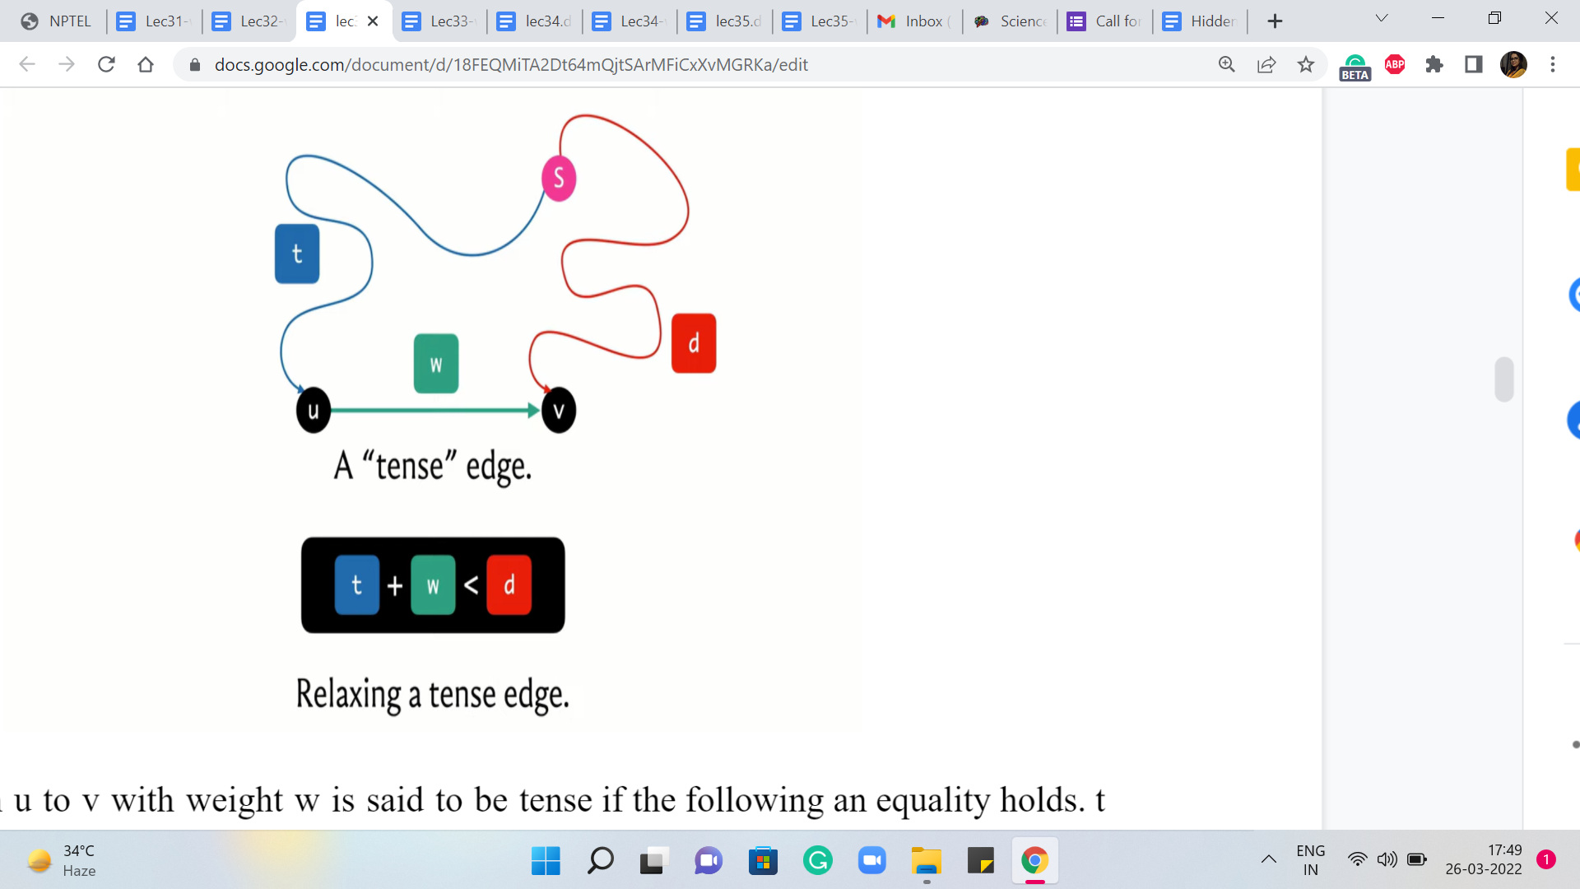Open the Extensions puzzle icon
The image size is (1580, 889).
pyautogui.click(x=1434, y=64)
